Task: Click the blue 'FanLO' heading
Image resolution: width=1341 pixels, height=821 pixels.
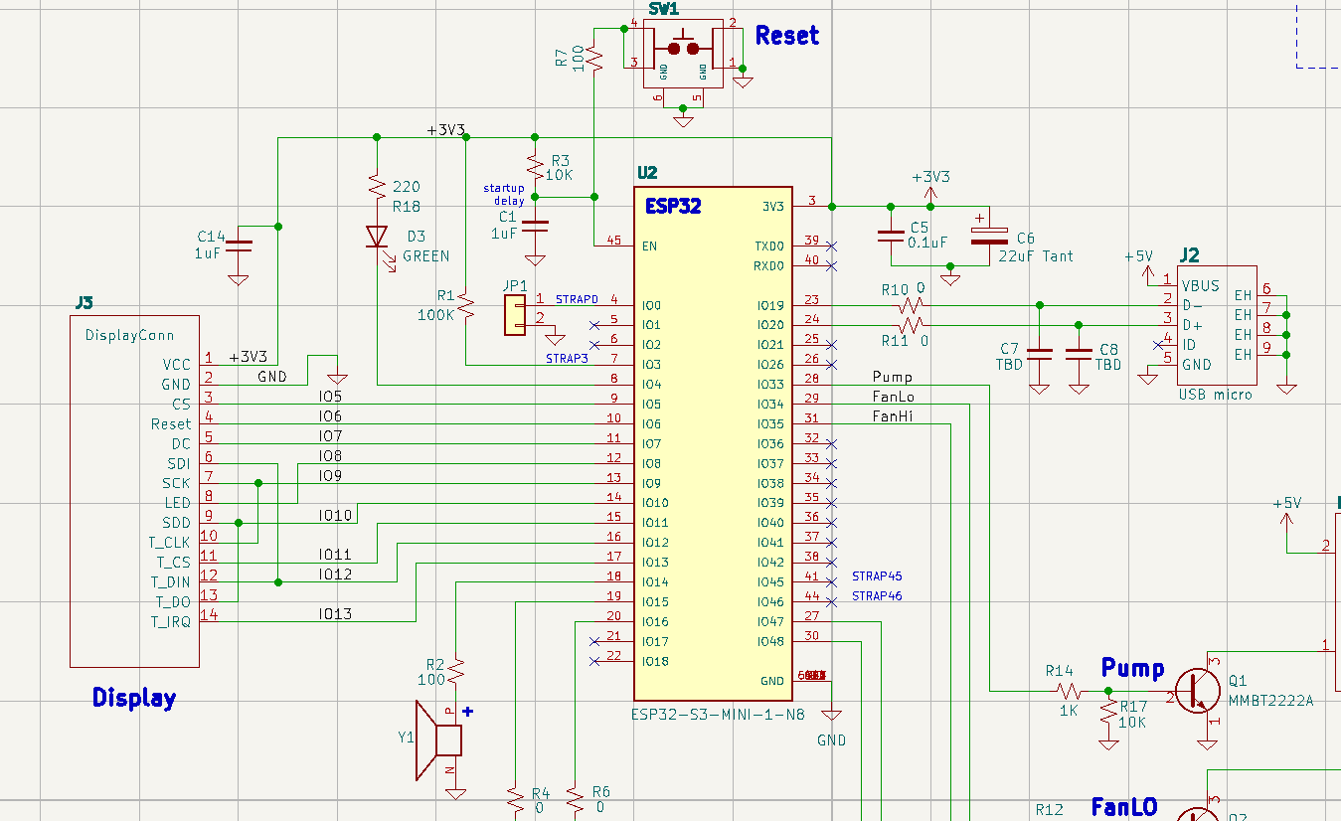Action: coord(1124,807)
